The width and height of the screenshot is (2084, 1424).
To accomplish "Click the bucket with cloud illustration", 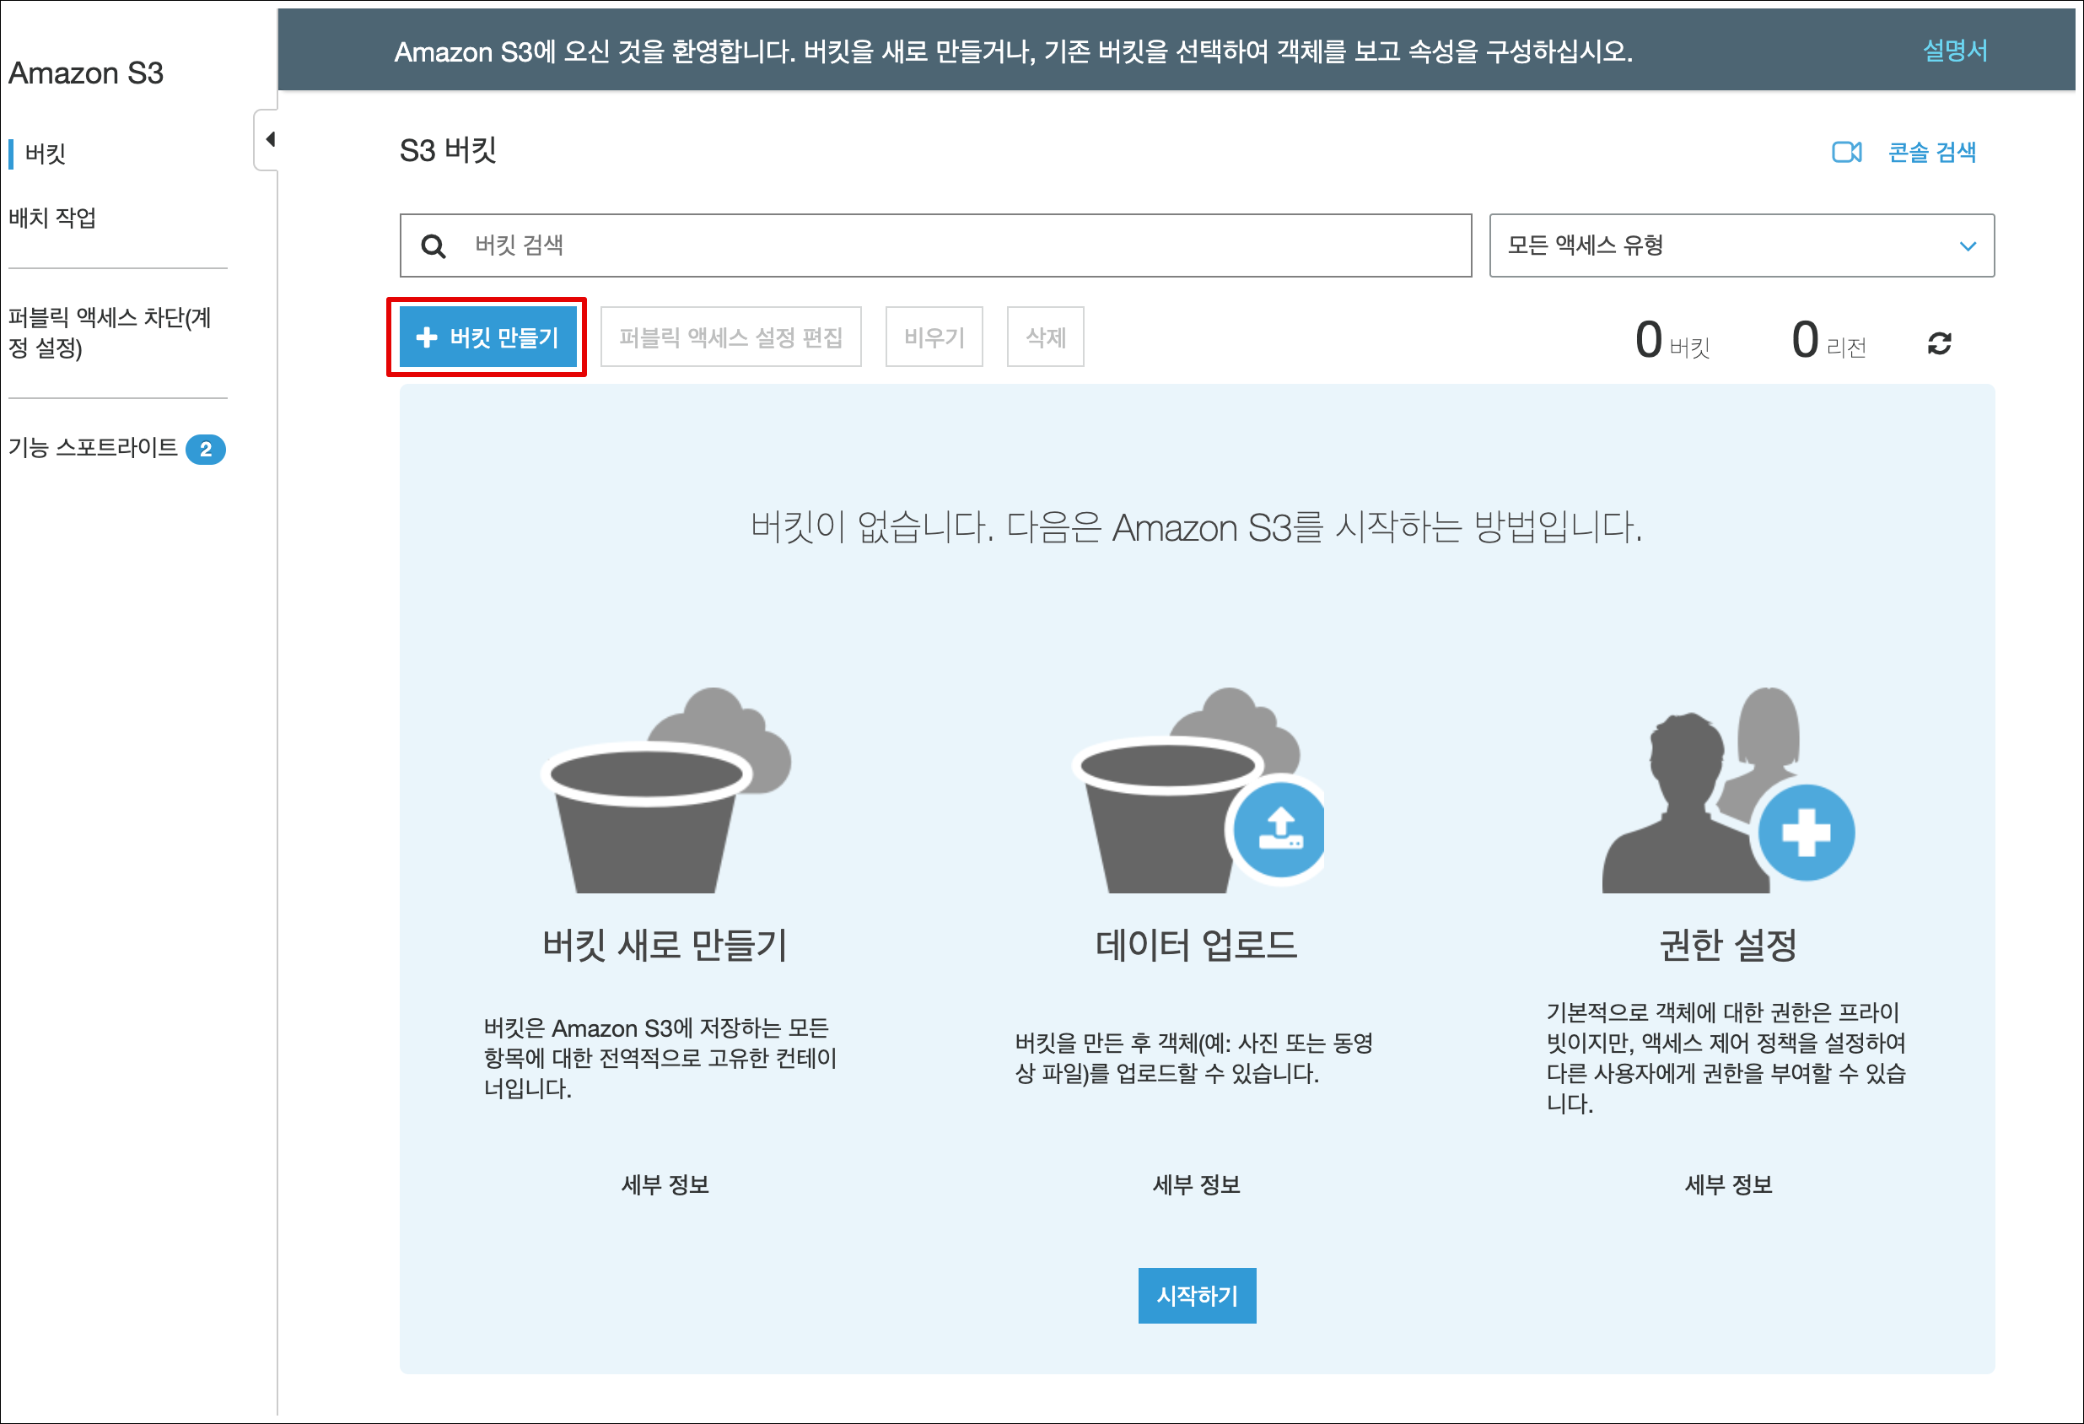I will 666,790.
